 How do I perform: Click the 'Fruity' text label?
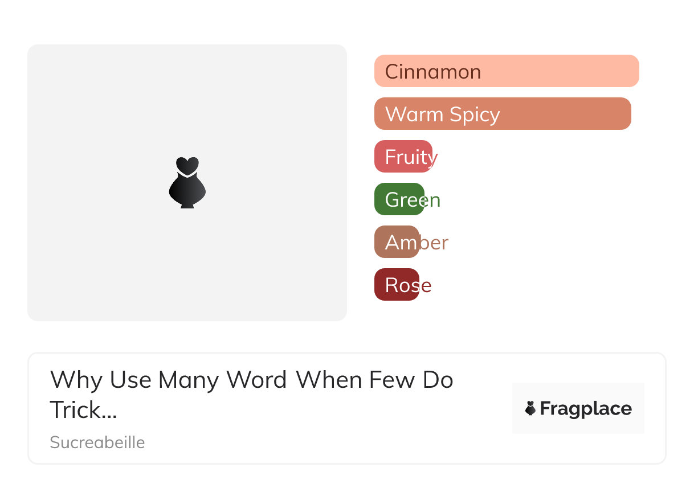[411, 157]
